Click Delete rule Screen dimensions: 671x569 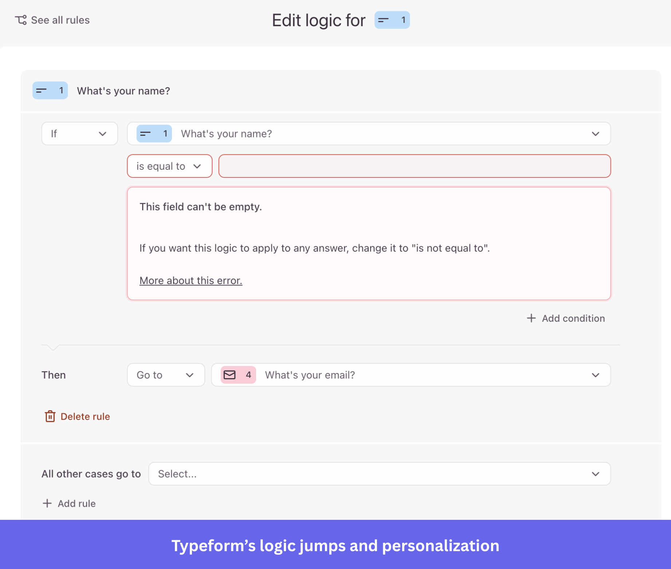click(85, 416)
